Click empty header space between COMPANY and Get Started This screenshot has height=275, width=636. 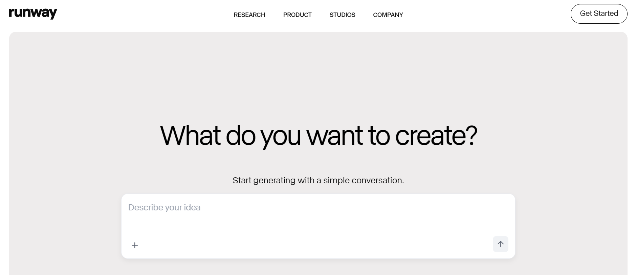[487, 15]
